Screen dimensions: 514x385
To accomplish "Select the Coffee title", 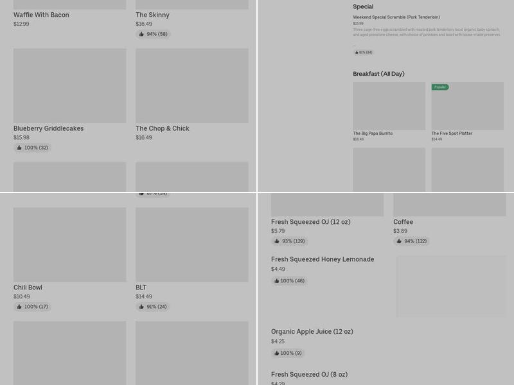I will pyautogui.click(x=403, y=222).
